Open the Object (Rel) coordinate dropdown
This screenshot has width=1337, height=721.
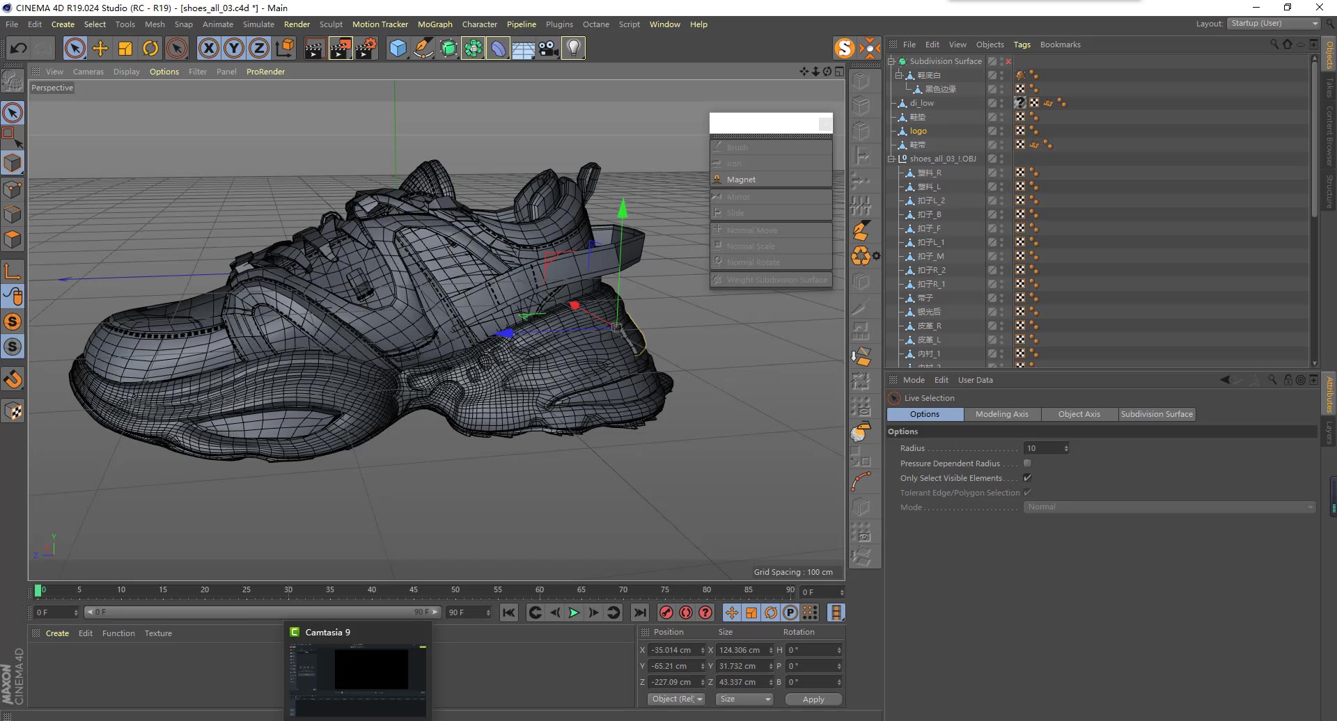point(676,699)
